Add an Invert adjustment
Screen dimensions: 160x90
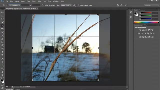click(140, 37)
